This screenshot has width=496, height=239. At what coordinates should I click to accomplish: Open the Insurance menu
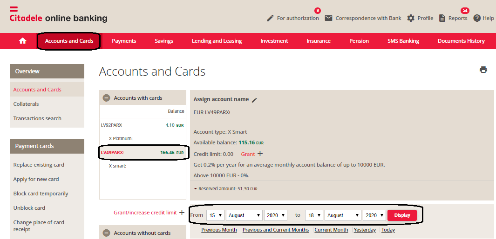click(x=319, y=41)
